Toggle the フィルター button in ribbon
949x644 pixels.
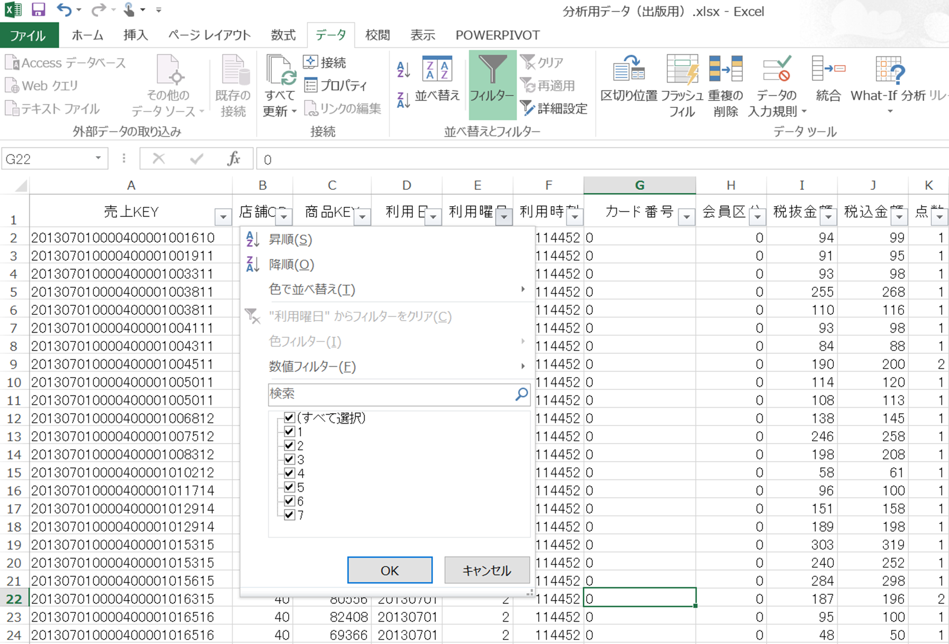pyautogui.click(x=492, y=85)
